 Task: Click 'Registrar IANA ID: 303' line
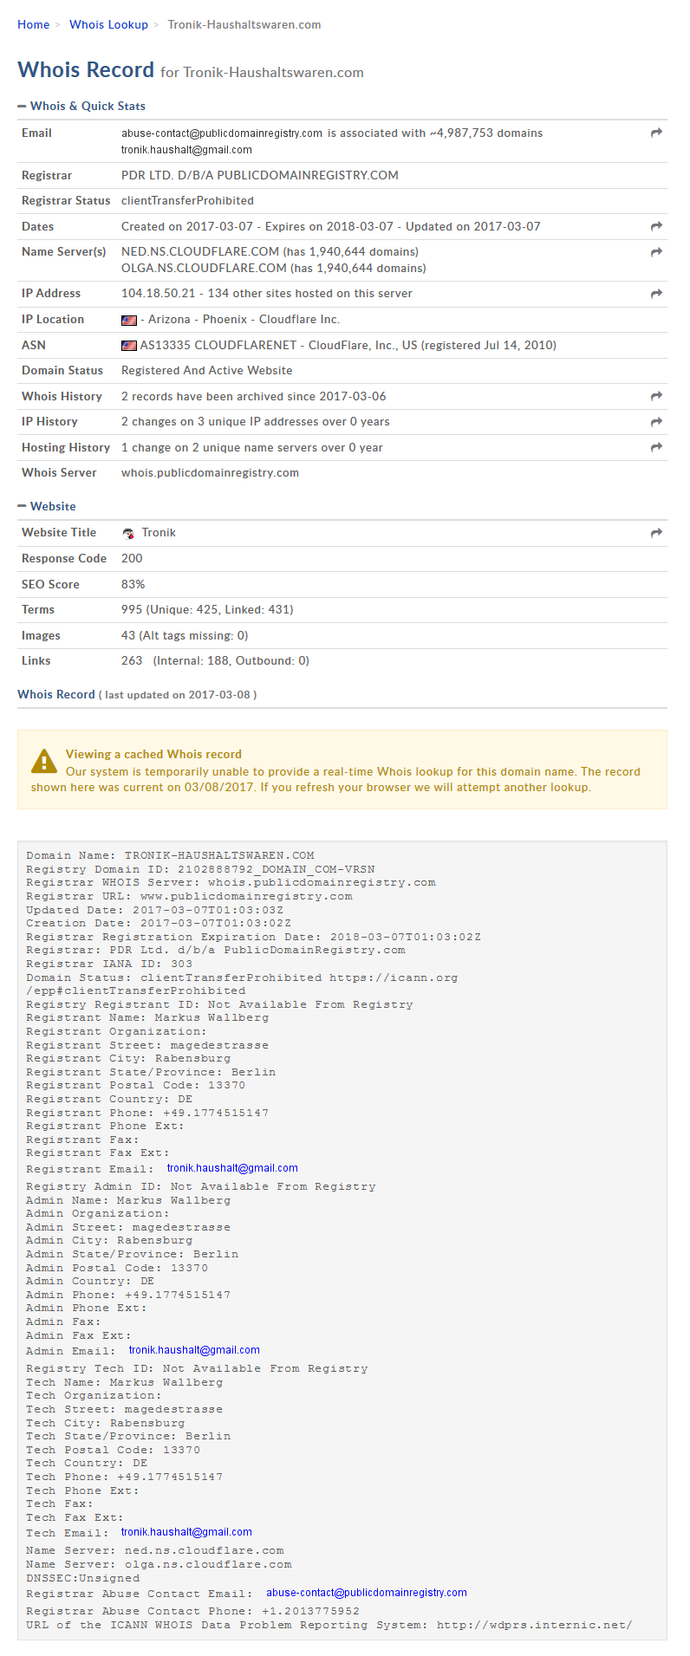(x=109, y=964)
